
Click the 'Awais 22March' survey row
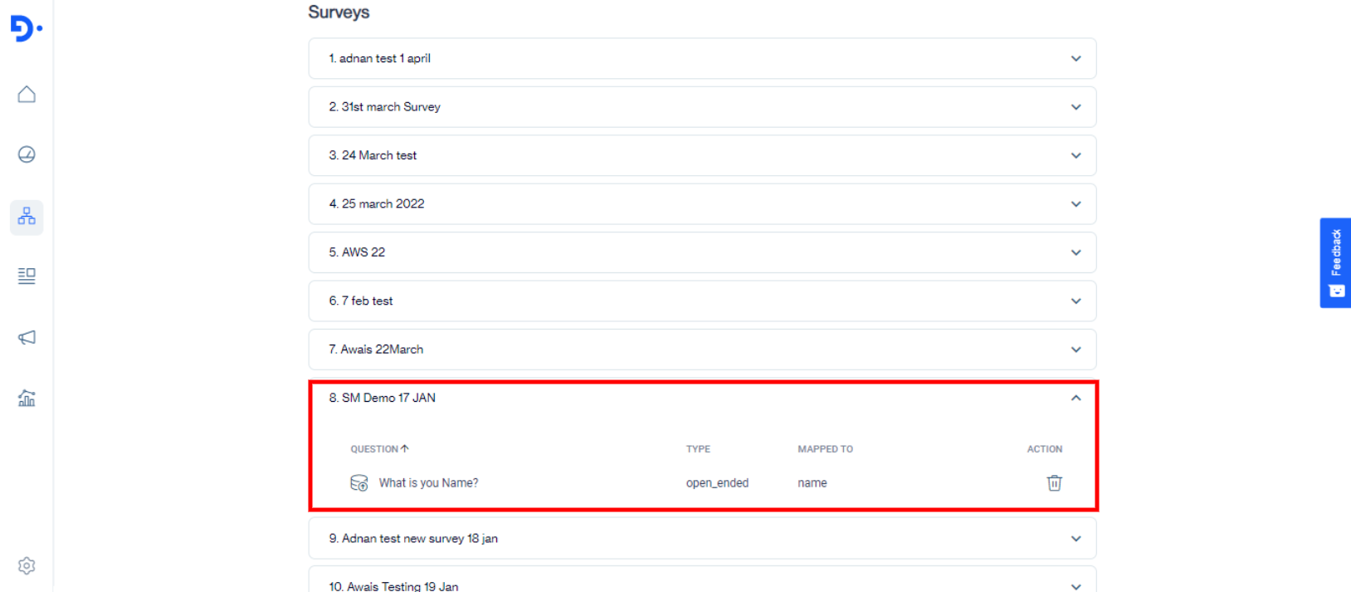701,350
